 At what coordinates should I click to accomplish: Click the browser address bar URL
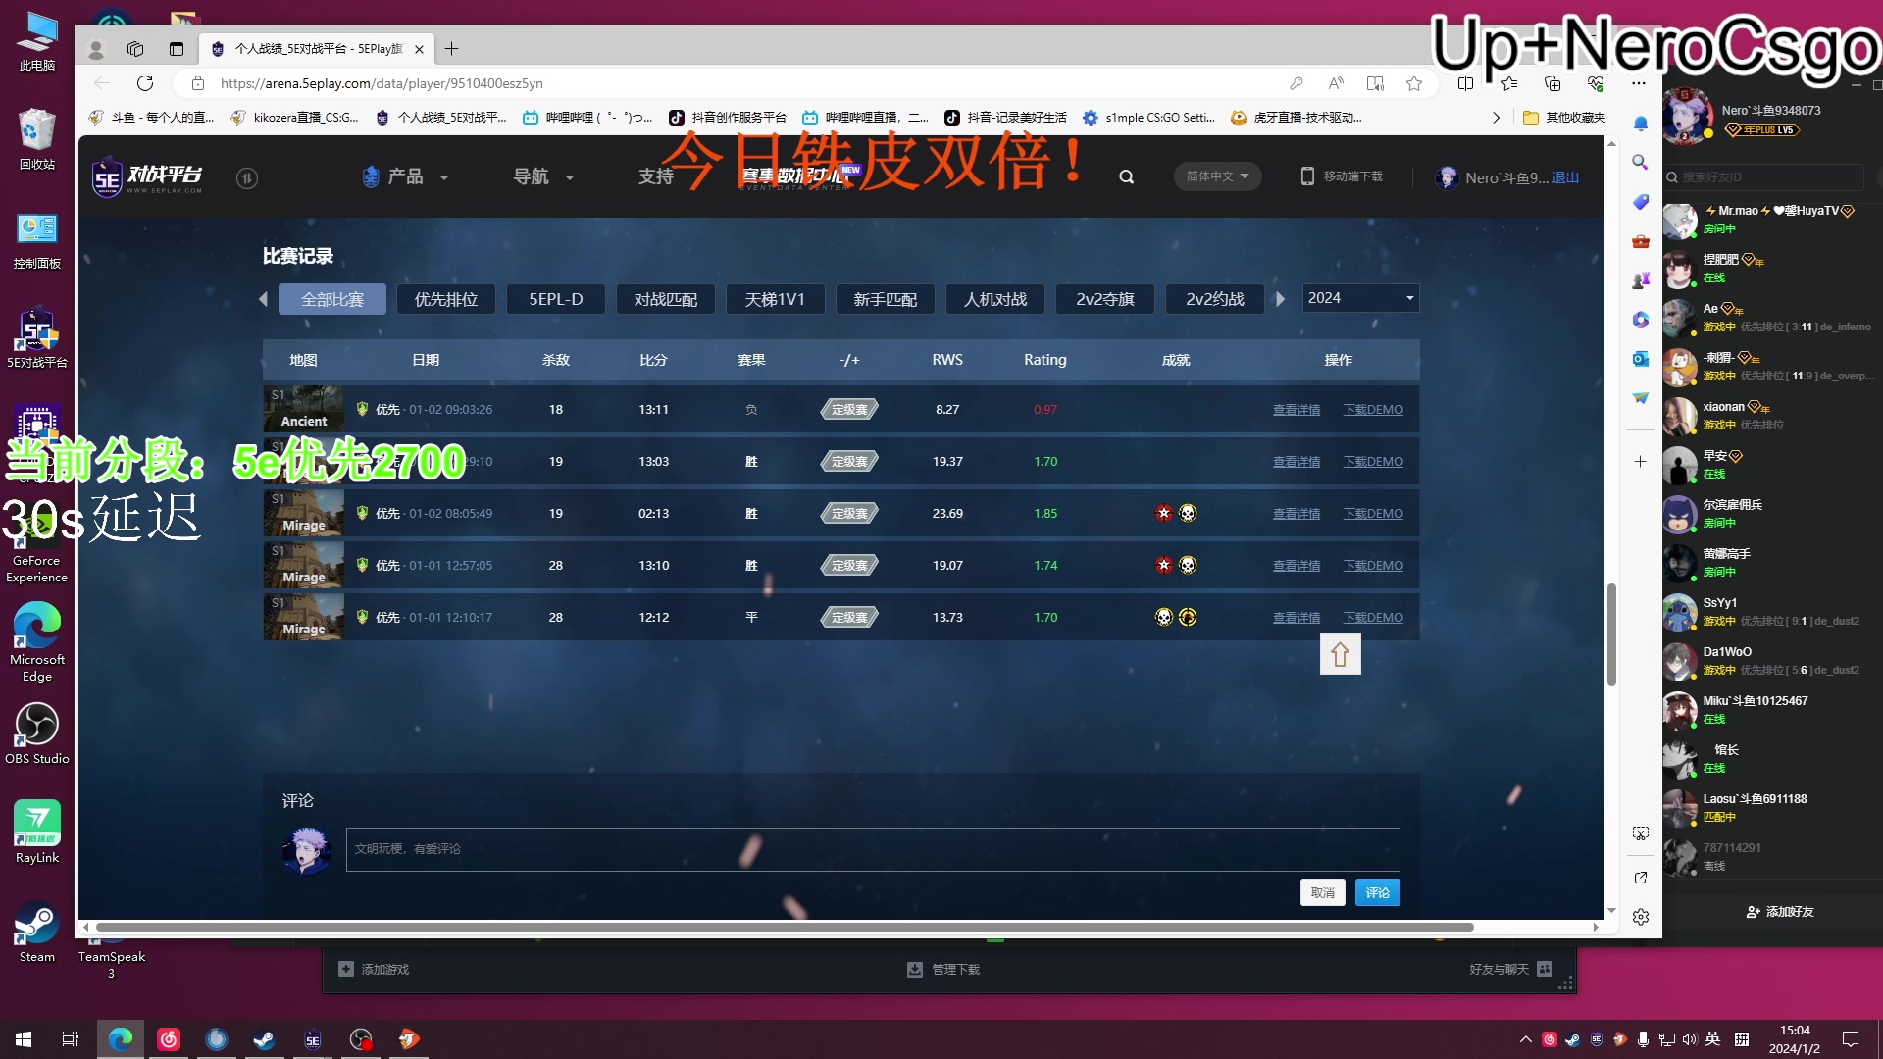pos(382,83)
